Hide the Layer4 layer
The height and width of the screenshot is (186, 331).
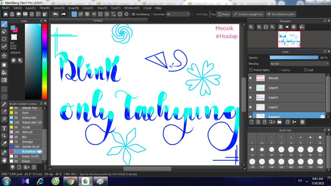(251, 88)
